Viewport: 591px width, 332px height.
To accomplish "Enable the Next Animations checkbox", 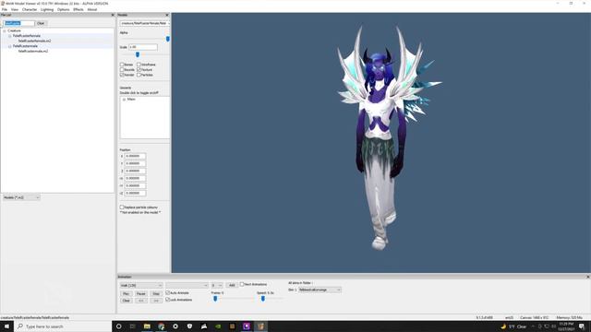I will (242, 284).
